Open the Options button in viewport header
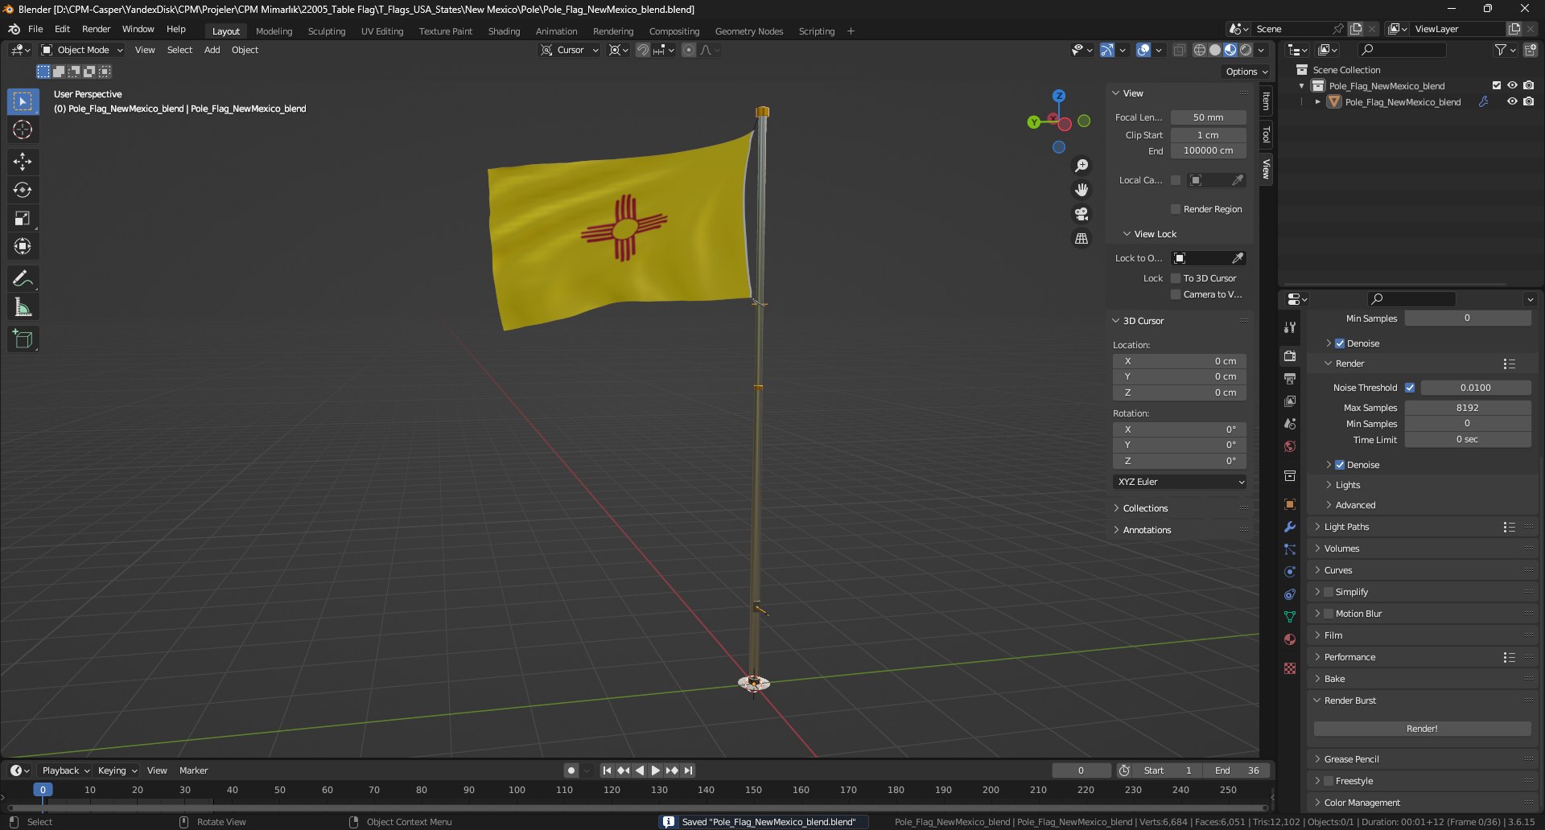The height and width of the screenshot is (830, 1545). click(1246, 72)
